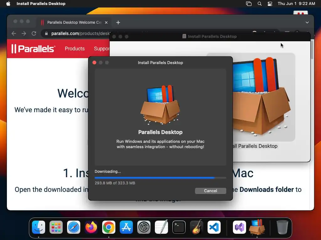Cancel the Parallels Desktop download

210,191
